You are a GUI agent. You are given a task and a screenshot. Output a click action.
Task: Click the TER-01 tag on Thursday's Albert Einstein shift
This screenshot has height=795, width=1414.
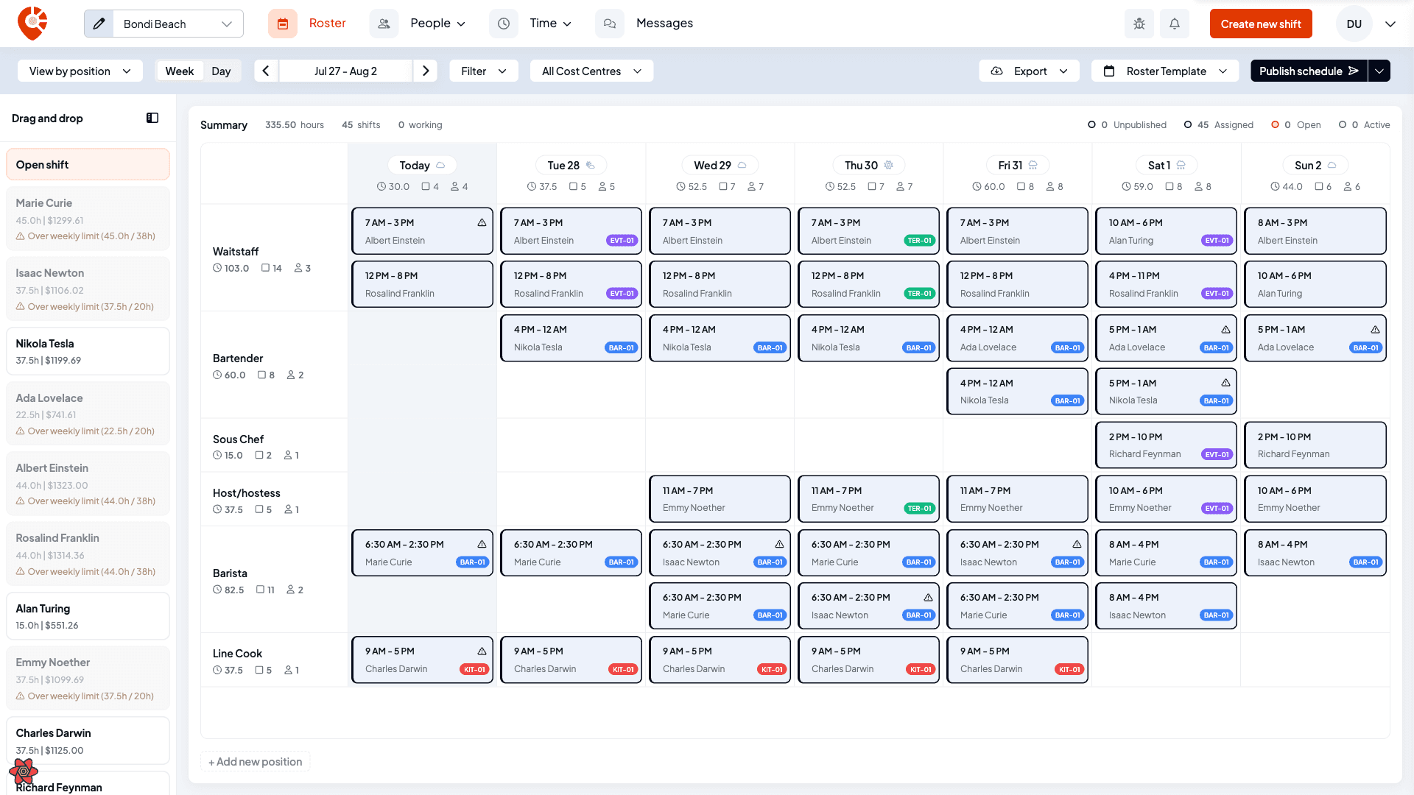pyautogui.click(x=920, y=241)
